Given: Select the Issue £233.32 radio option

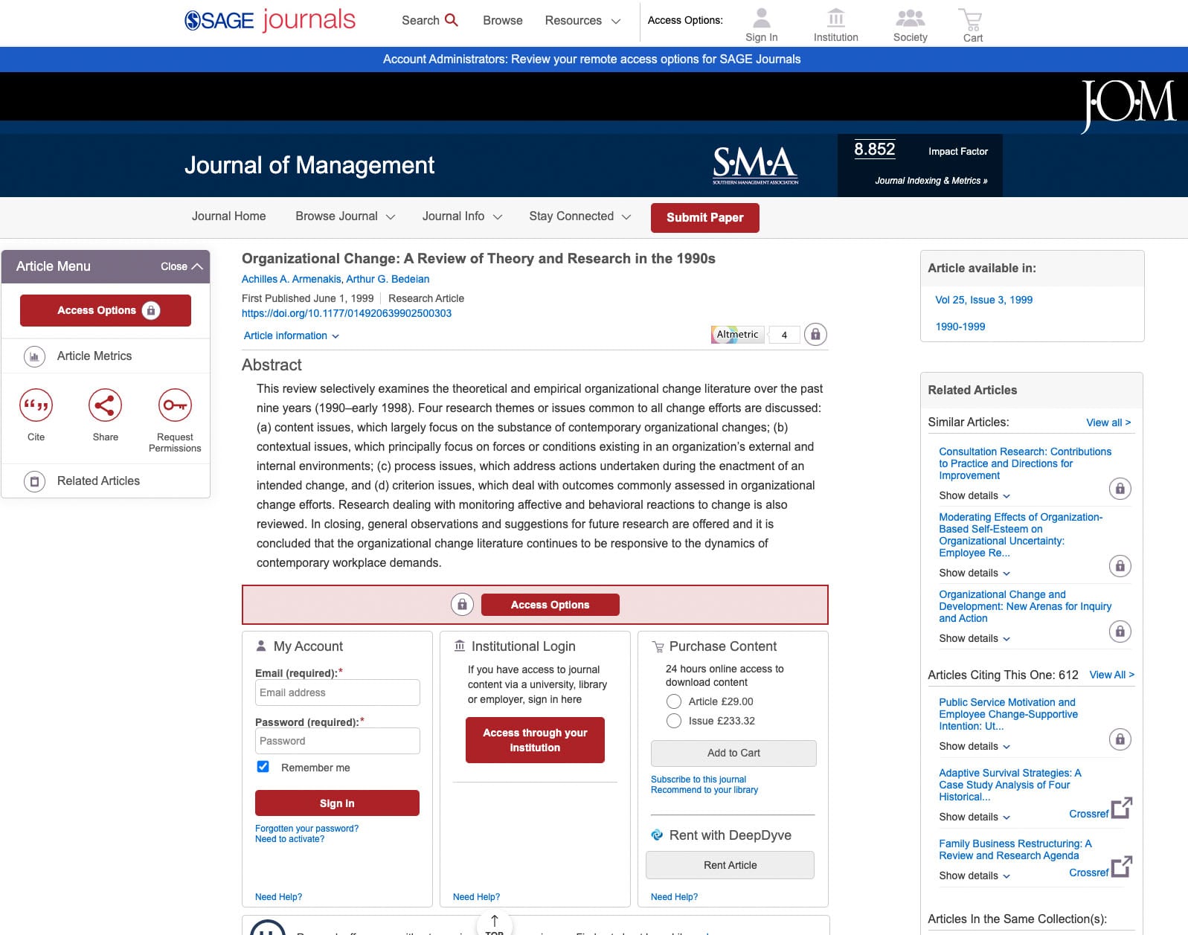Looking at the screenshot, I should [674, 721].
